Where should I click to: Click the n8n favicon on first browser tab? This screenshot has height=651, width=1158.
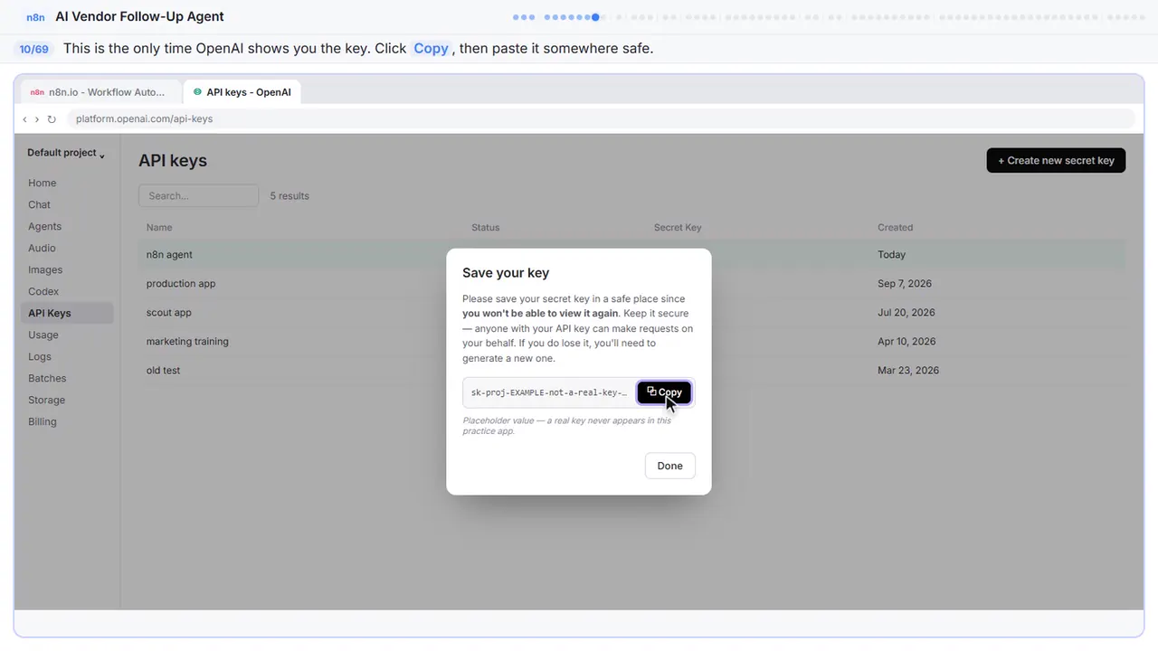(36, 92)
